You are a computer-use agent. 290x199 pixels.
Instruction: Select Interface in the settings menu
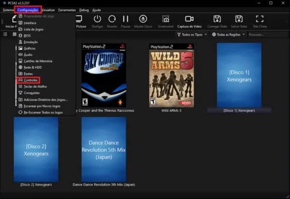click(x=46, y=23)
